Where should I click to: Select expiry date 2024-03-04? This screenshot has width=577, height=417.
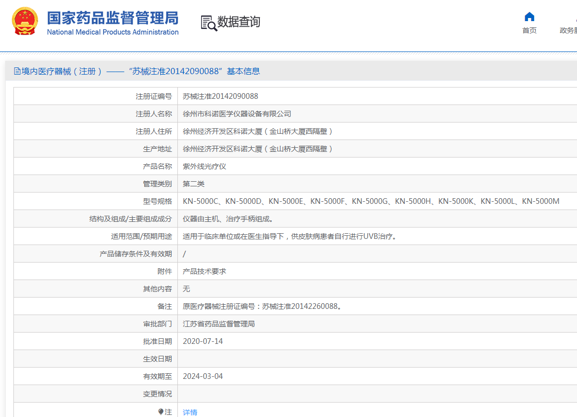point(203,376)
